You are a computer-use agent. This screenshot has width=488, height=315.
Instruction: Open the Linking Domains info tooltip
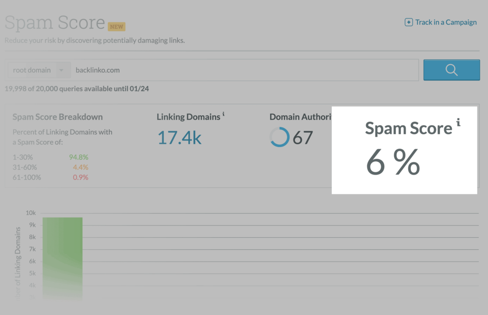point(224,113)
